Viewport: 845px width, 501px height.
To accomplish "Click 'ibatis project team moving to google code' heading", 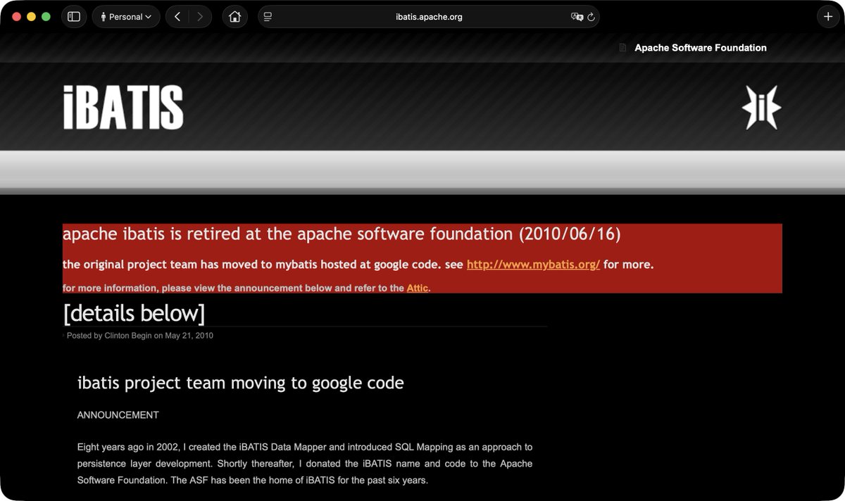I will pos(240,383).
